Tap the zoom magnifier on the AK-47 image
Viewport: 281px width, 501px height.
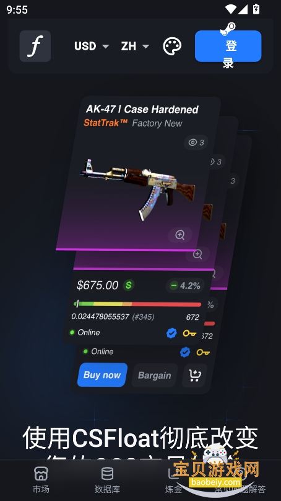pyautogui.click(x=180, y=235)
